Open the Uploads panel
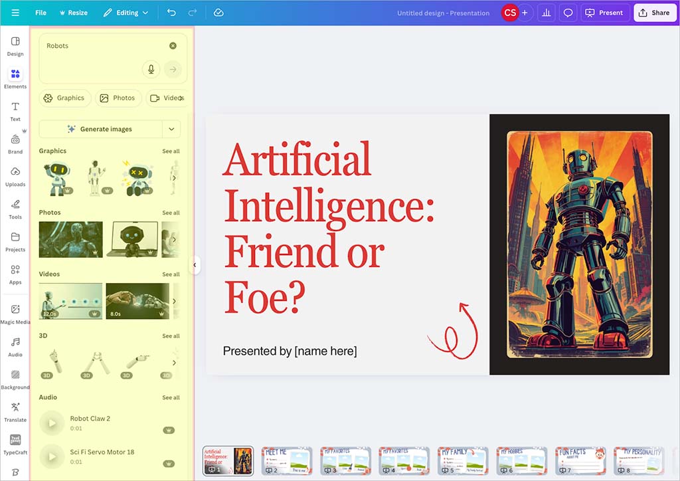680x481 pixels. [15, 175]
